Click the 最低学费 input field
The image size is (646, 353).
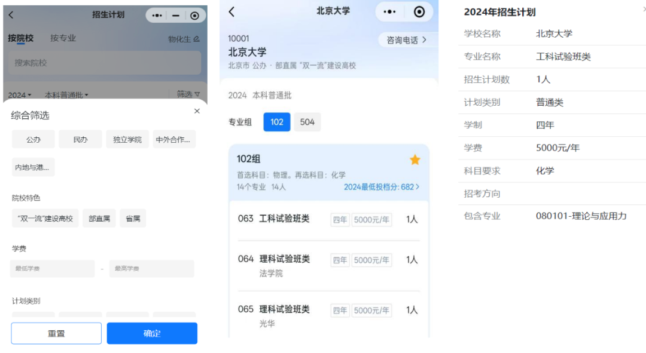[x=52, y=269]
